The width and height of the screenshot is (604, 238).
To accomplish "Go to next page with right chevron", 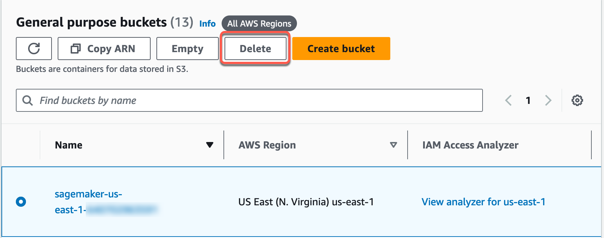I will point(548,100).
